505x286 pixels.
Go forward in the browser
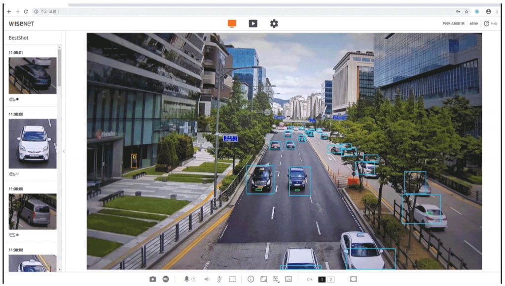17,12
